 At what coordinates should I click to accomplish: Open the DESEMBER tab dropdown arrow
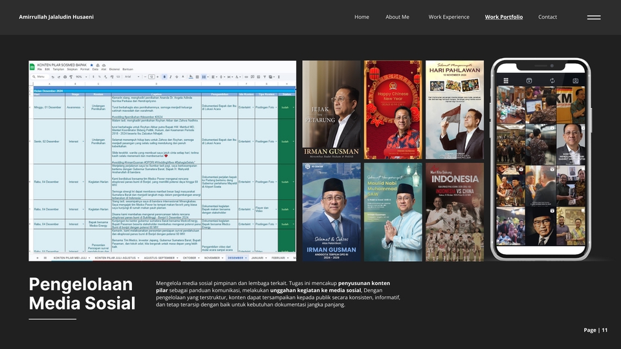point(246,258)
